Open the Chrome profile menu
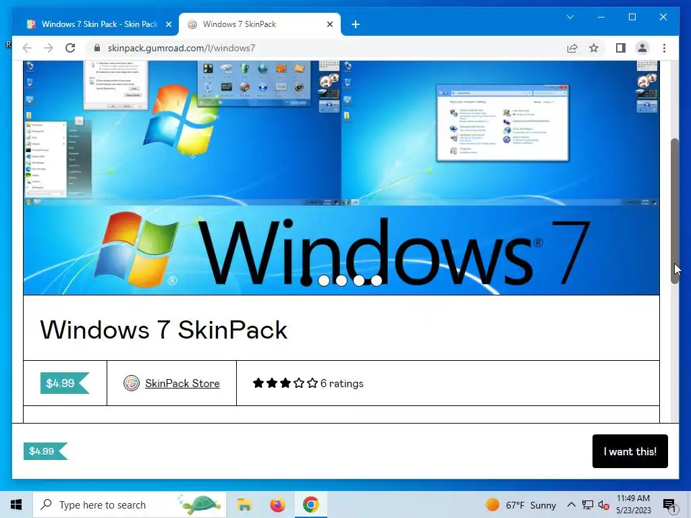691x518 pixels. pos(642,48)
